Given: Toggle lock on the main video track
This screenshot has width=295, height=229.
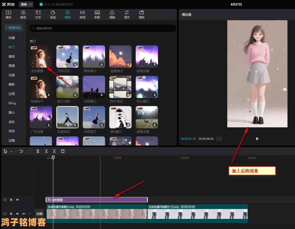Looking at the screenshot, I should [11, 214].
